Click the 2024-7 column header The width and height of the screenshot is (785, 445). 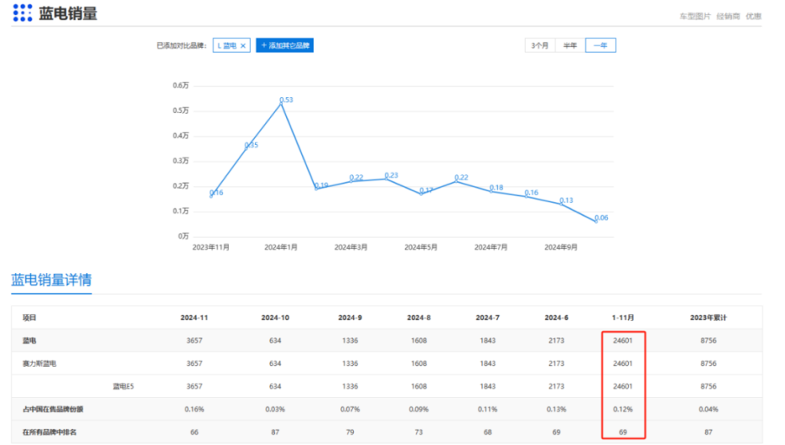(x=488, y=318)
